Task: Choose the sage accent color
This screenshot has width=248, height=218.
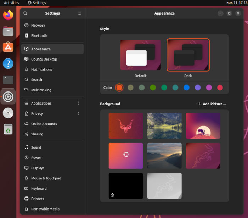Action: [142, 88]
